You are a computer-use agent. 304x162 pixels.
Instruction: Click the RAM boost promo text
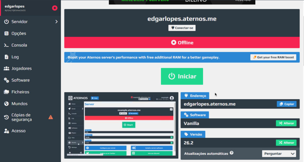tap(143, 57)
